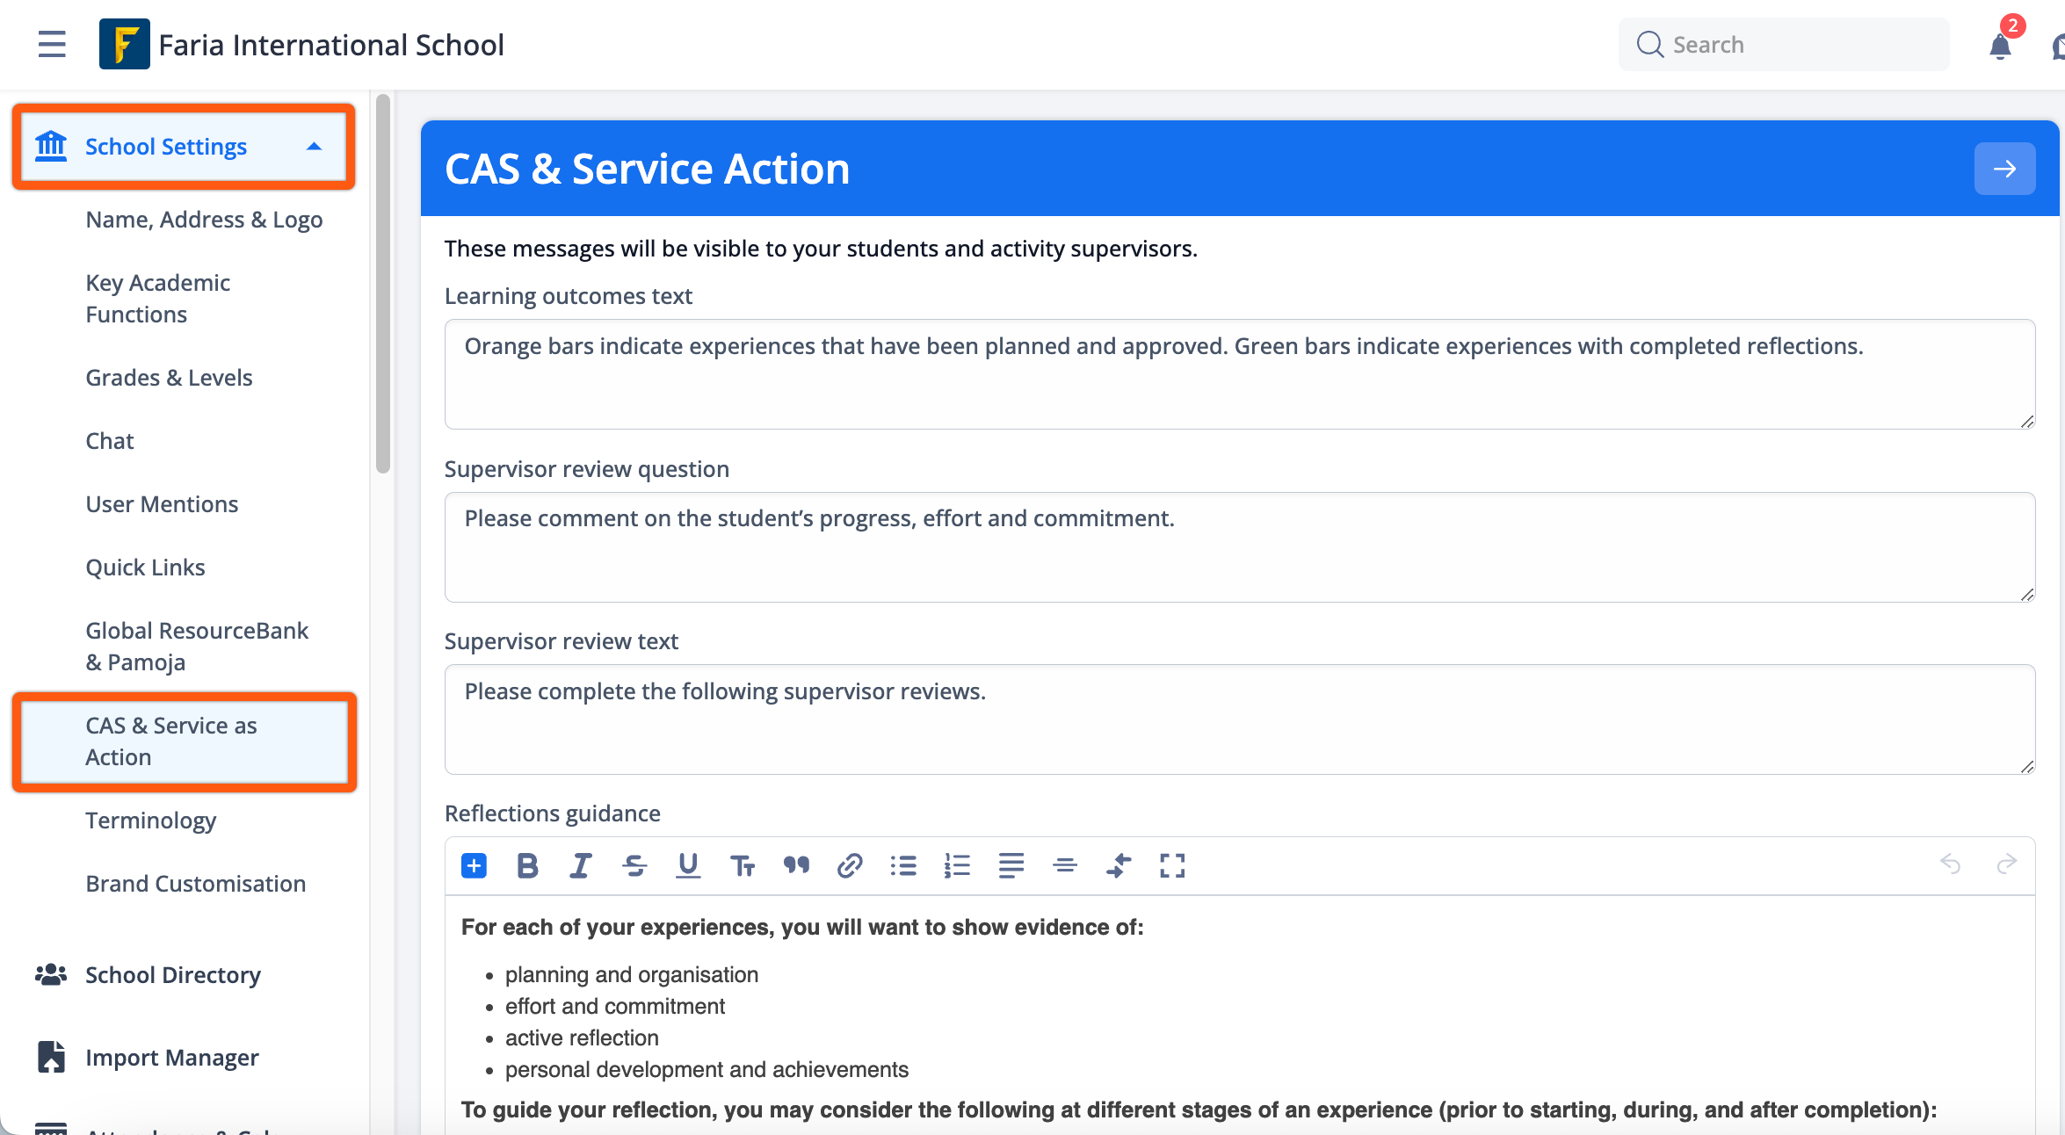
Task: Click the Learning outcomes text box
Action: [1240, 374]
